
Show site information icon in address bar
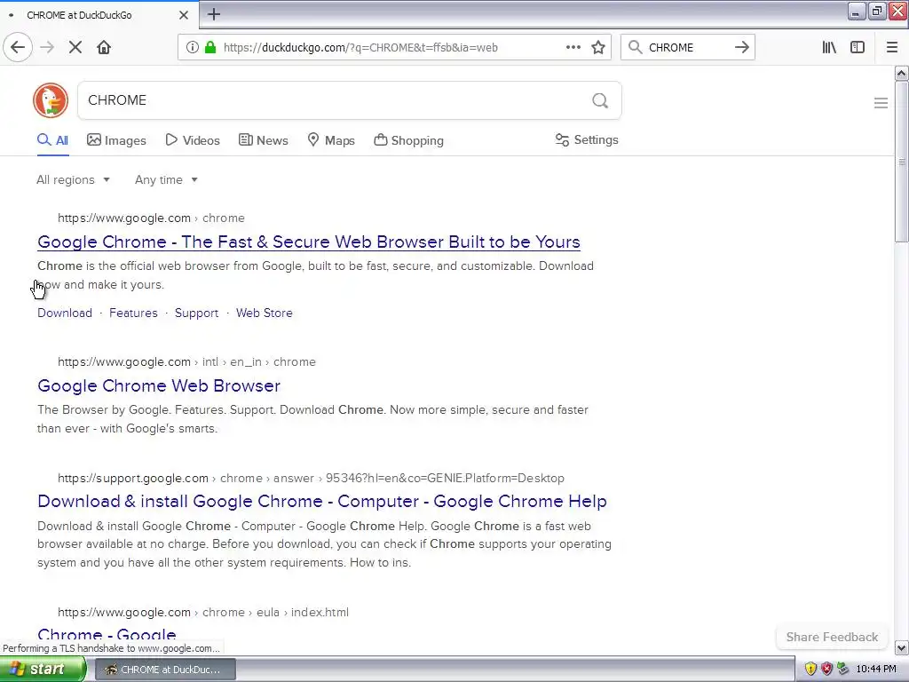[x=192, y=48]
